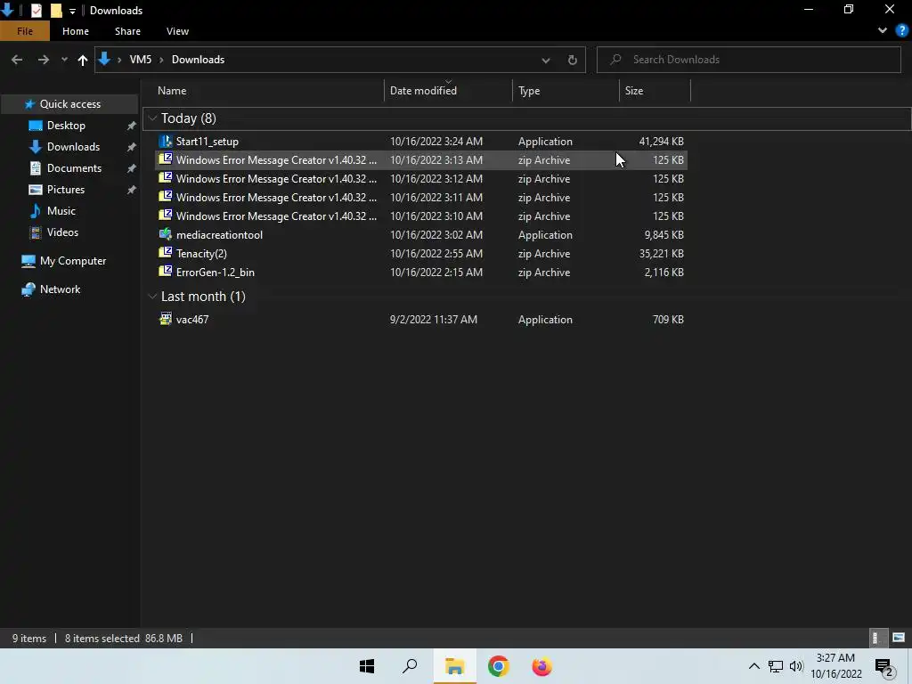Click the New folder quick access icon
The height and width of the screenshot is (684, 912).
pos(56,10)
